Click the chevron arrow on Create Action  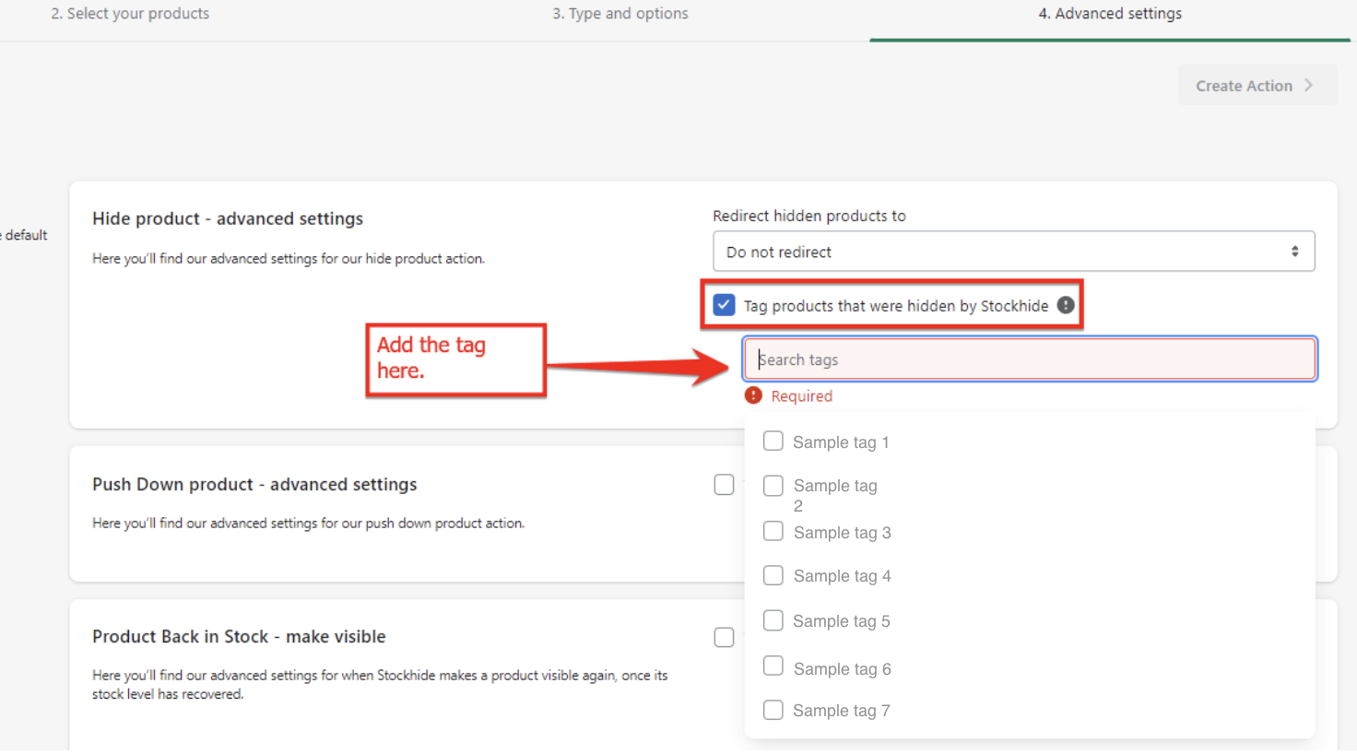[1308, 85]
